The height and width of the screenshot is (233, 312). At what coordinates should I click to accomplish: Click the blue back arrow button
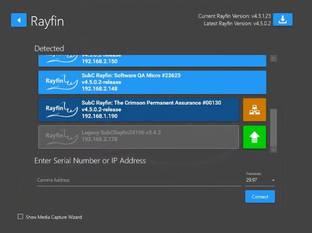tap(18, 20)
